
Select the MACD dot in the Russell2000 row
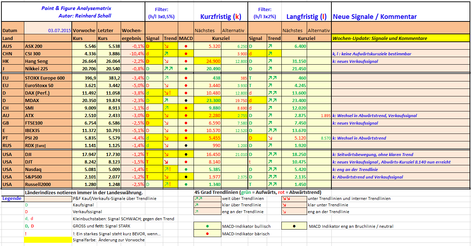186,185
